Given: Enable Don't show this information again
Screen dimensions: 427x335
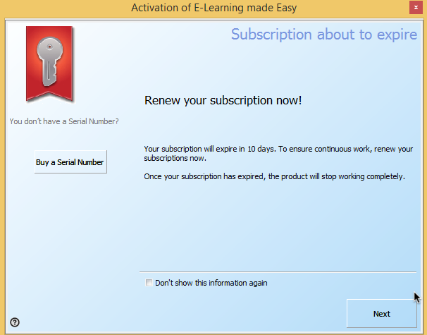Looking at the screenshot, I should coord(149,283).
